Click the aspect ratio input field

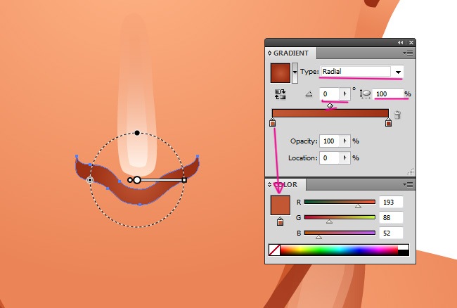coord(387,94)
